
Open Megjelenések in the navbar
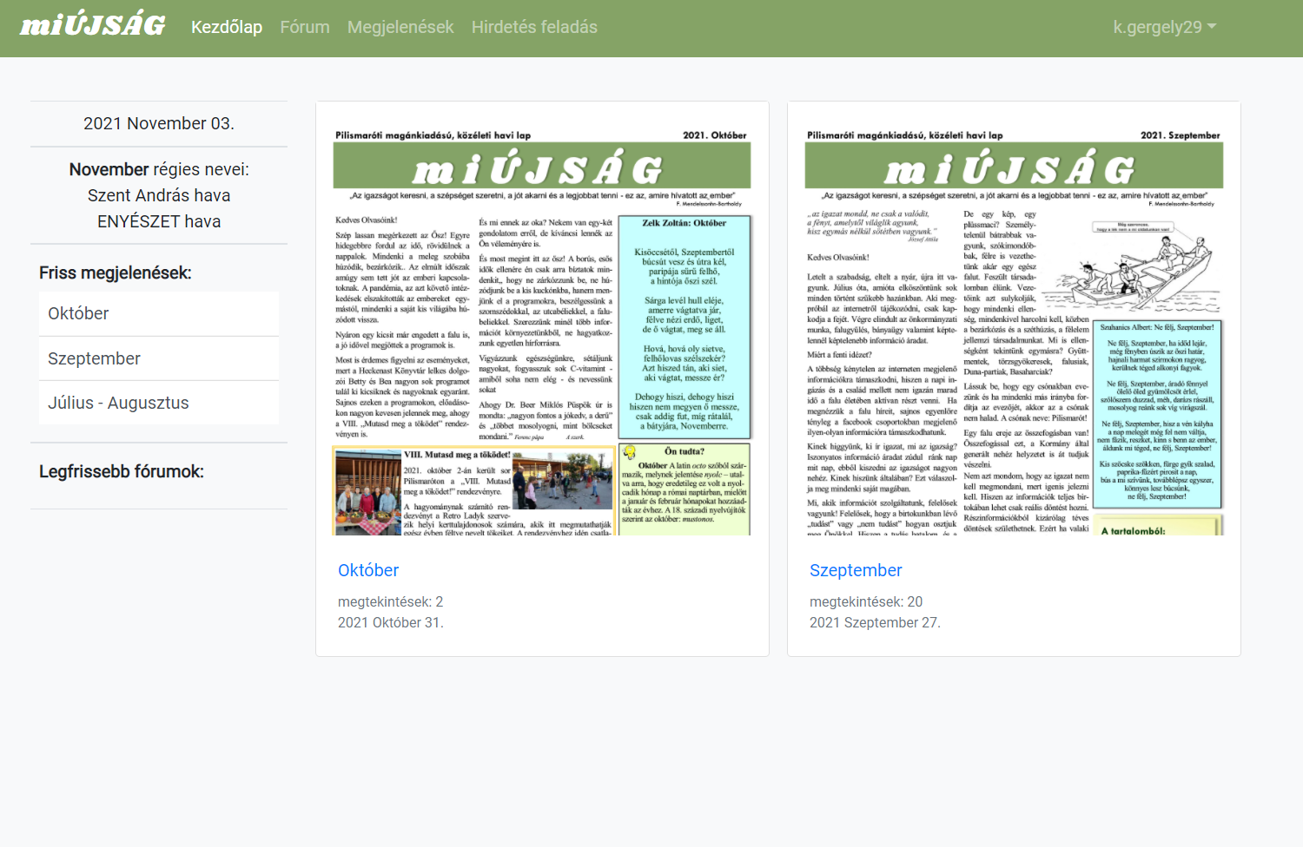[400, 27]
